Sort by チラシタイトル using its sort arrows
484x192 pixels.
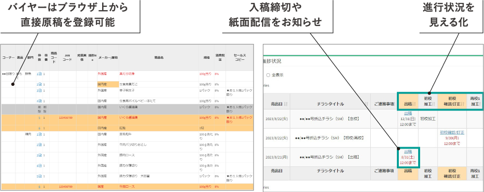click(366, 104)
